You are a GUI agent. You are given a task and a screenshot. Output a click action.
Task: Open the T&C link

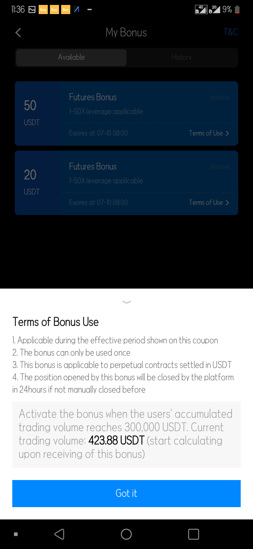tap(231, 32)
